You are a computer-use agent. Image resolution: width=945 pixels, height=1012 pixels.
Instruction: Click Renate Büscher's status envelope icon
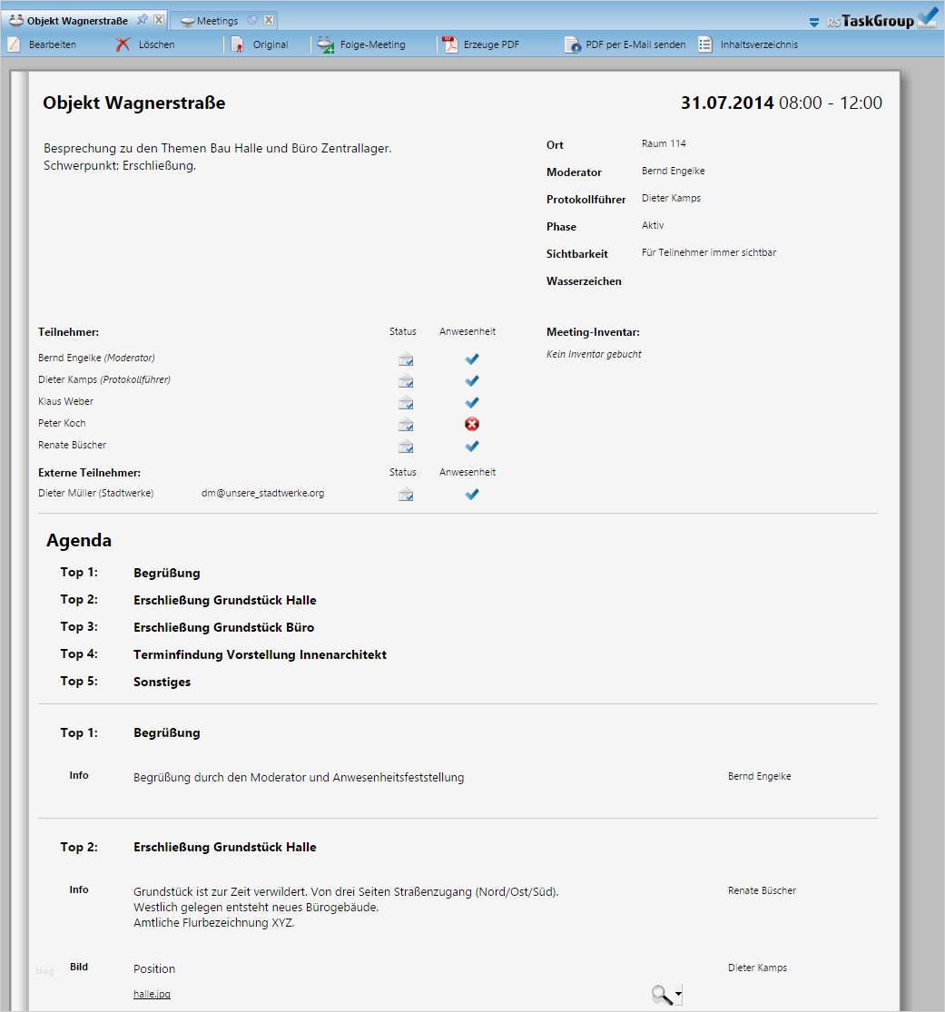click(405, 447)
